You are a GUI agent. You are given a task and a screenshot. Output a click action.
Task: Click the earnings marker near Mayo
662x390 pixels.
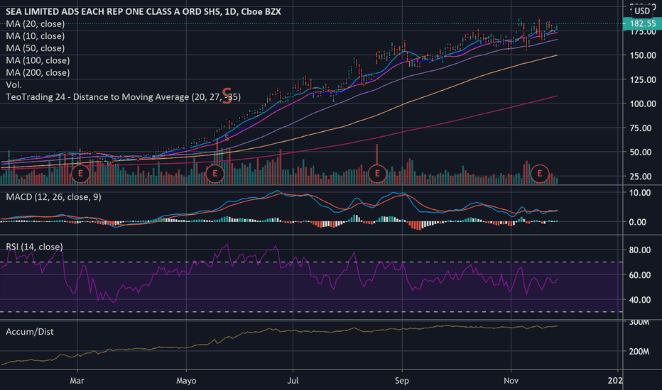[215, 173]
